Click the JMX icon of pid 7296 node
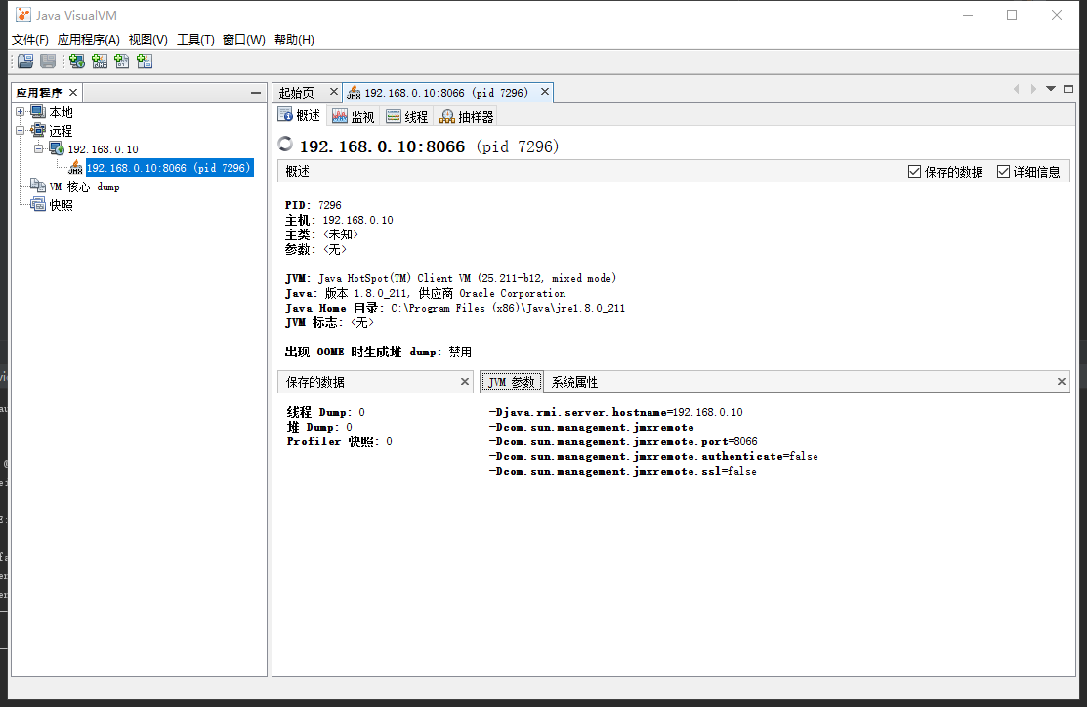This screenshot has width=1087, height=707. [75, 167]
